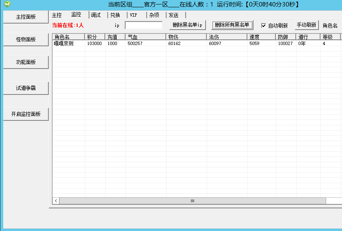Click the horizontal scrollbar thumb

[x=193, y=201]
